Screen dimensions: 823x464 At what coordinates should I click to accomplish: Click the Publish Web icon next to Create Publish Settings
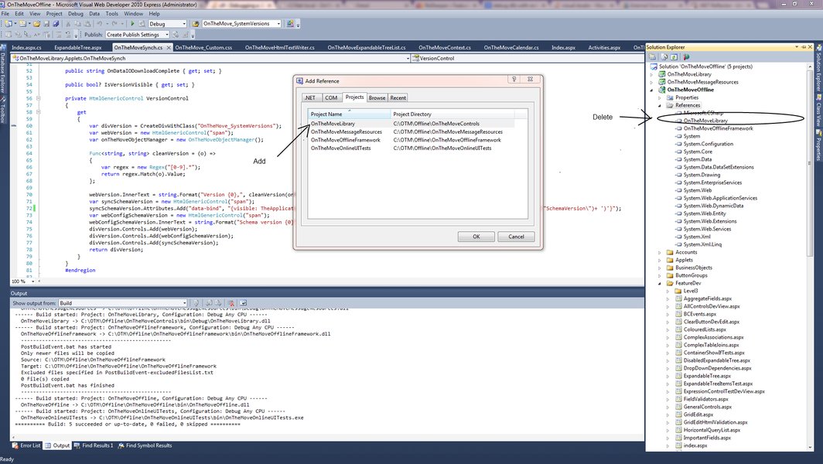pyautogui.click(x=176, y=35)
